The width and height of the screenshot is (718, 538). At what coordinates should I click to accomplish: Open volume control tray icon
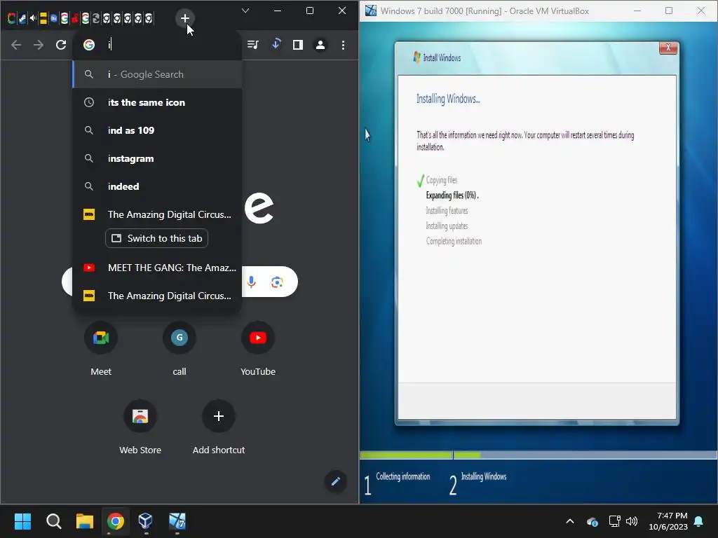point(632,521)
